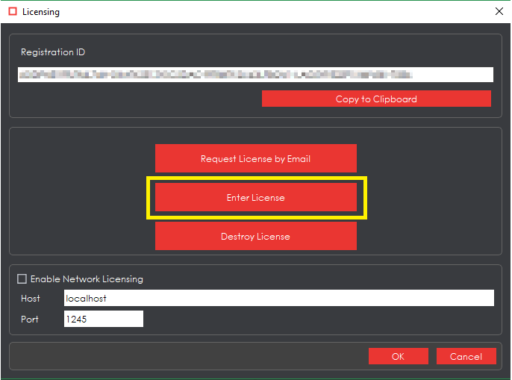
Task: Click the Licensing title text
Action: coord(41,12)
